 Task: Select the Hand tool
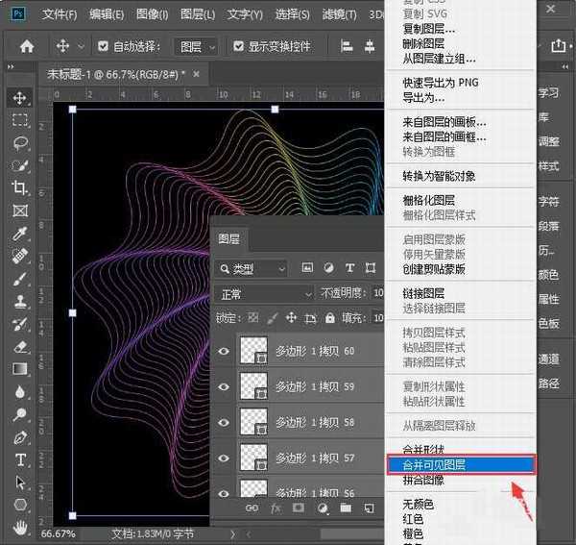20,527
